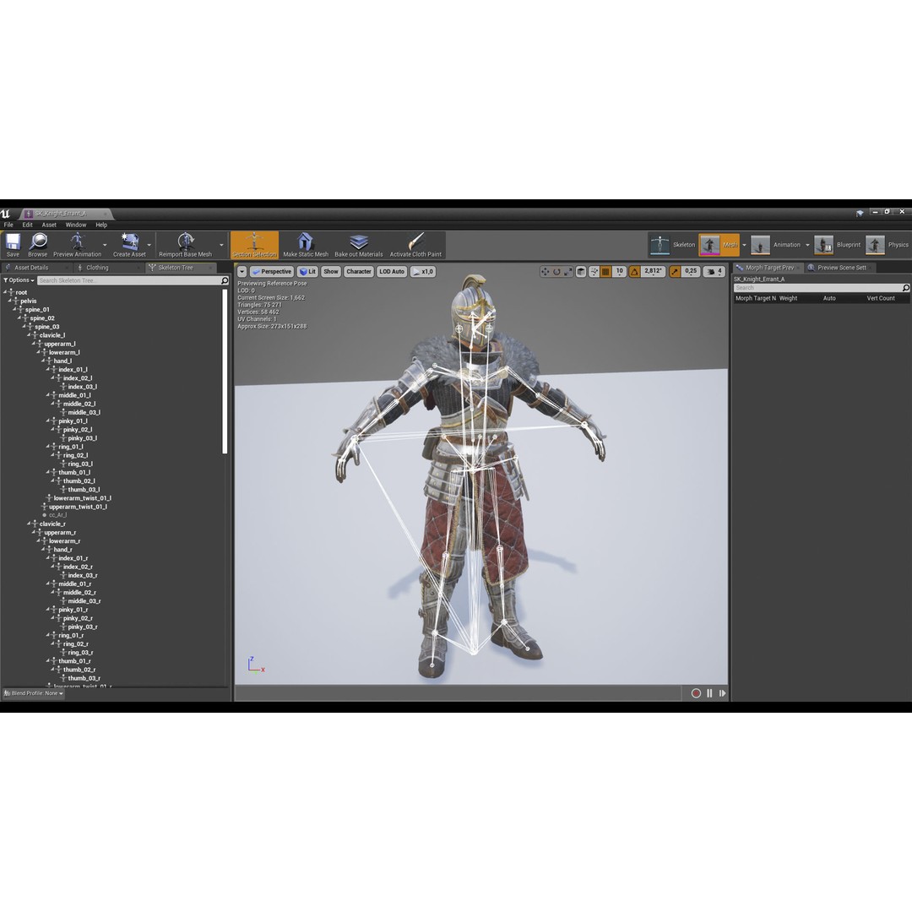This screenshot has height=912, width=912.
Task: Select the pelvis bone in tree
Action: [29, 301]
